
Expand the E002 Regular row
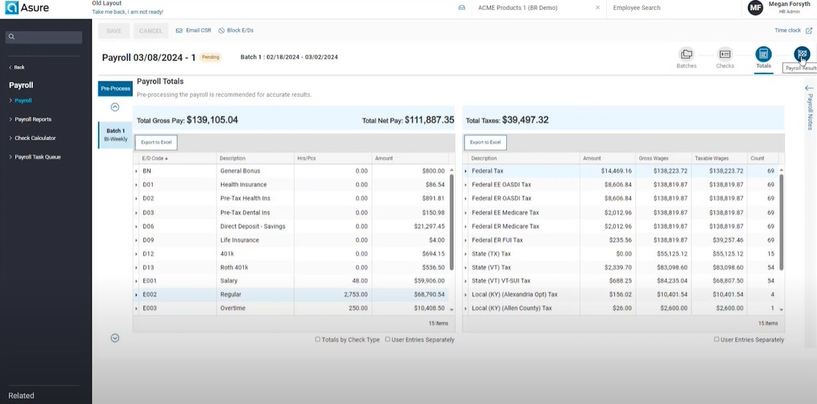click(x=137, y=295)
